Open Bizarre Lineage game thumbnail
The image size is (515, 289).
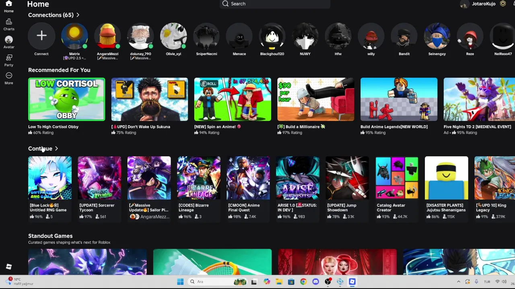[199, 178]
